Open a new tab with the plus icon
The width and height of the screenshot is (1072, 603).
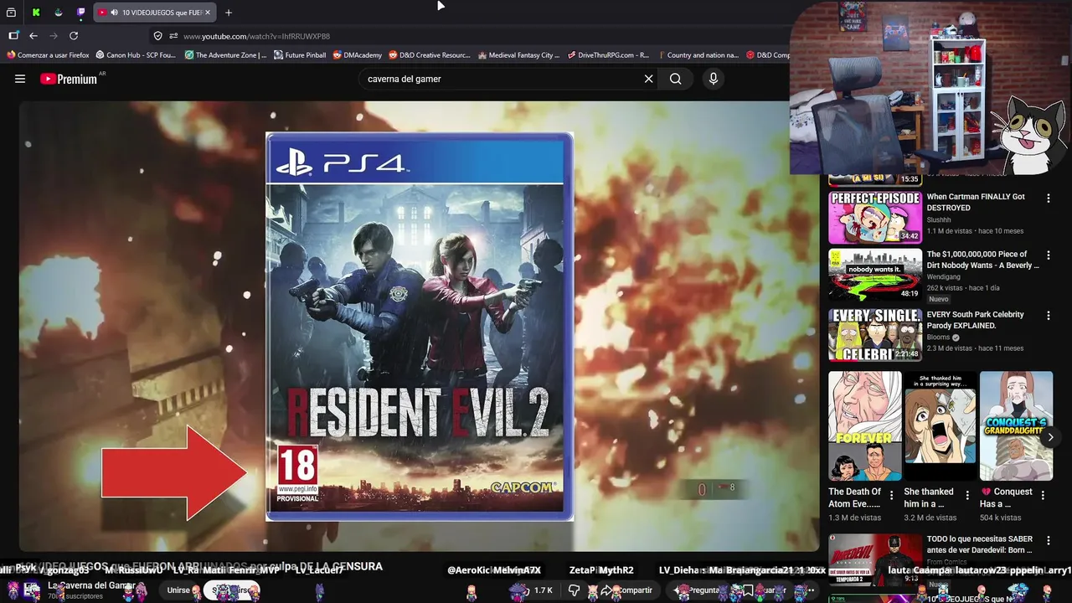point(228,13)
